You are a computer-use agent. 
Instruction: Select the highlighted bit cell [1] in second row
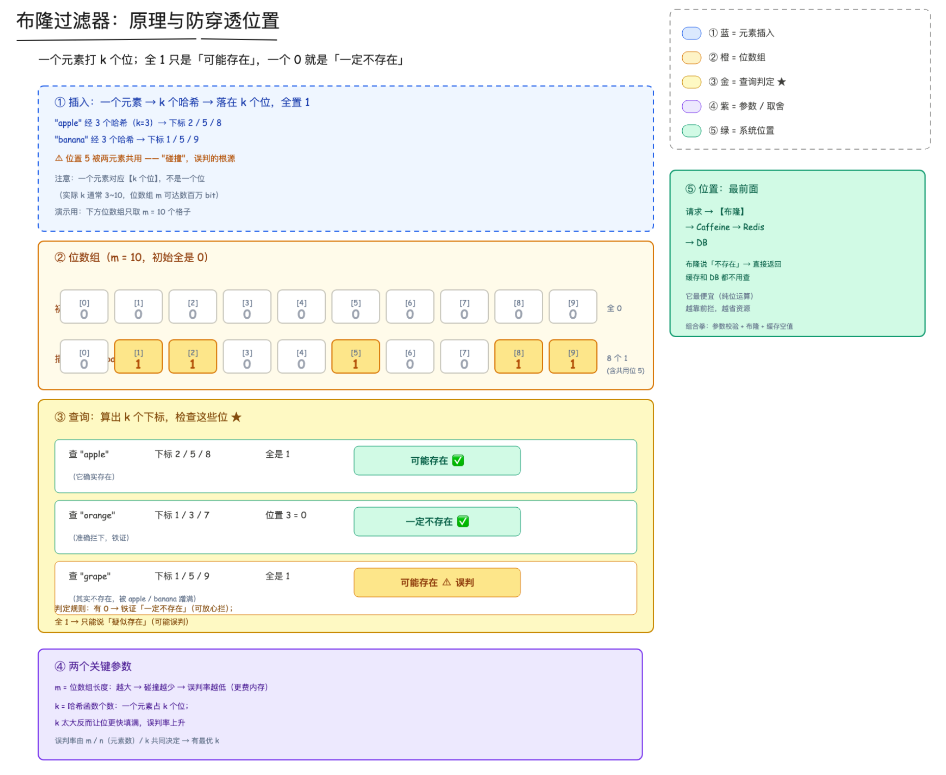coord(138,356)
